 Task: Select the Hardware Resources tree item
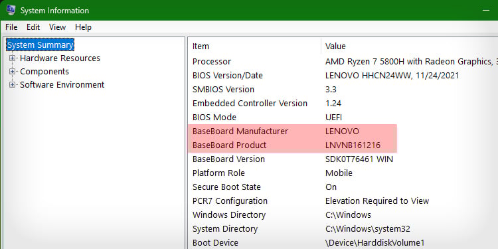pos(60,58)
